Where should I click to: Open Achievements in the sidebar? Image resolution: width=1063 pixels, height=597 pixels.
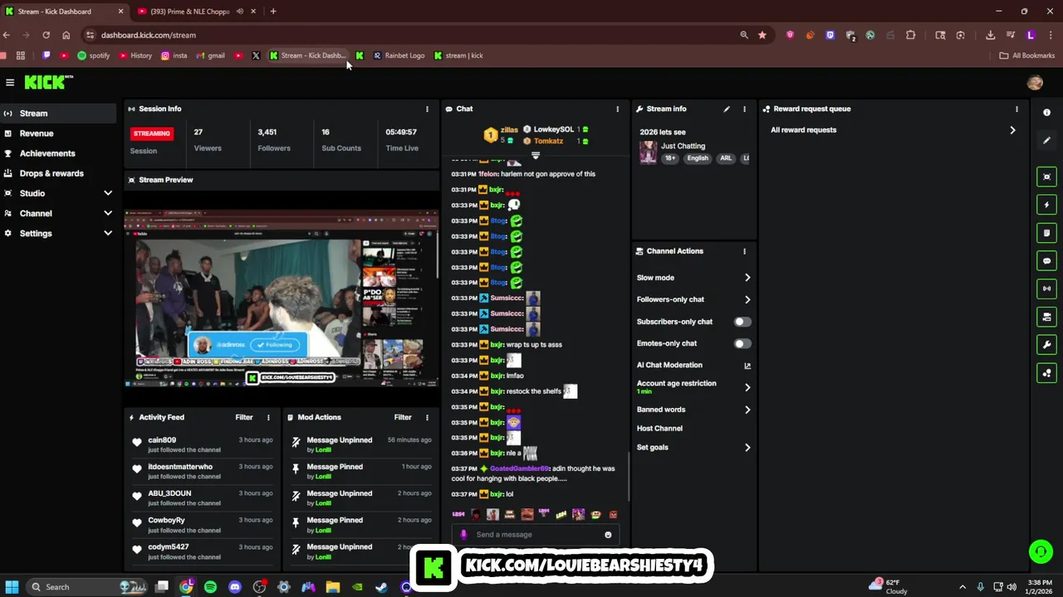[58, 153]
